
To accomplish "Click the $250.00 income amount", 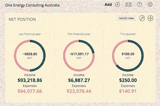I will [128, 80].
